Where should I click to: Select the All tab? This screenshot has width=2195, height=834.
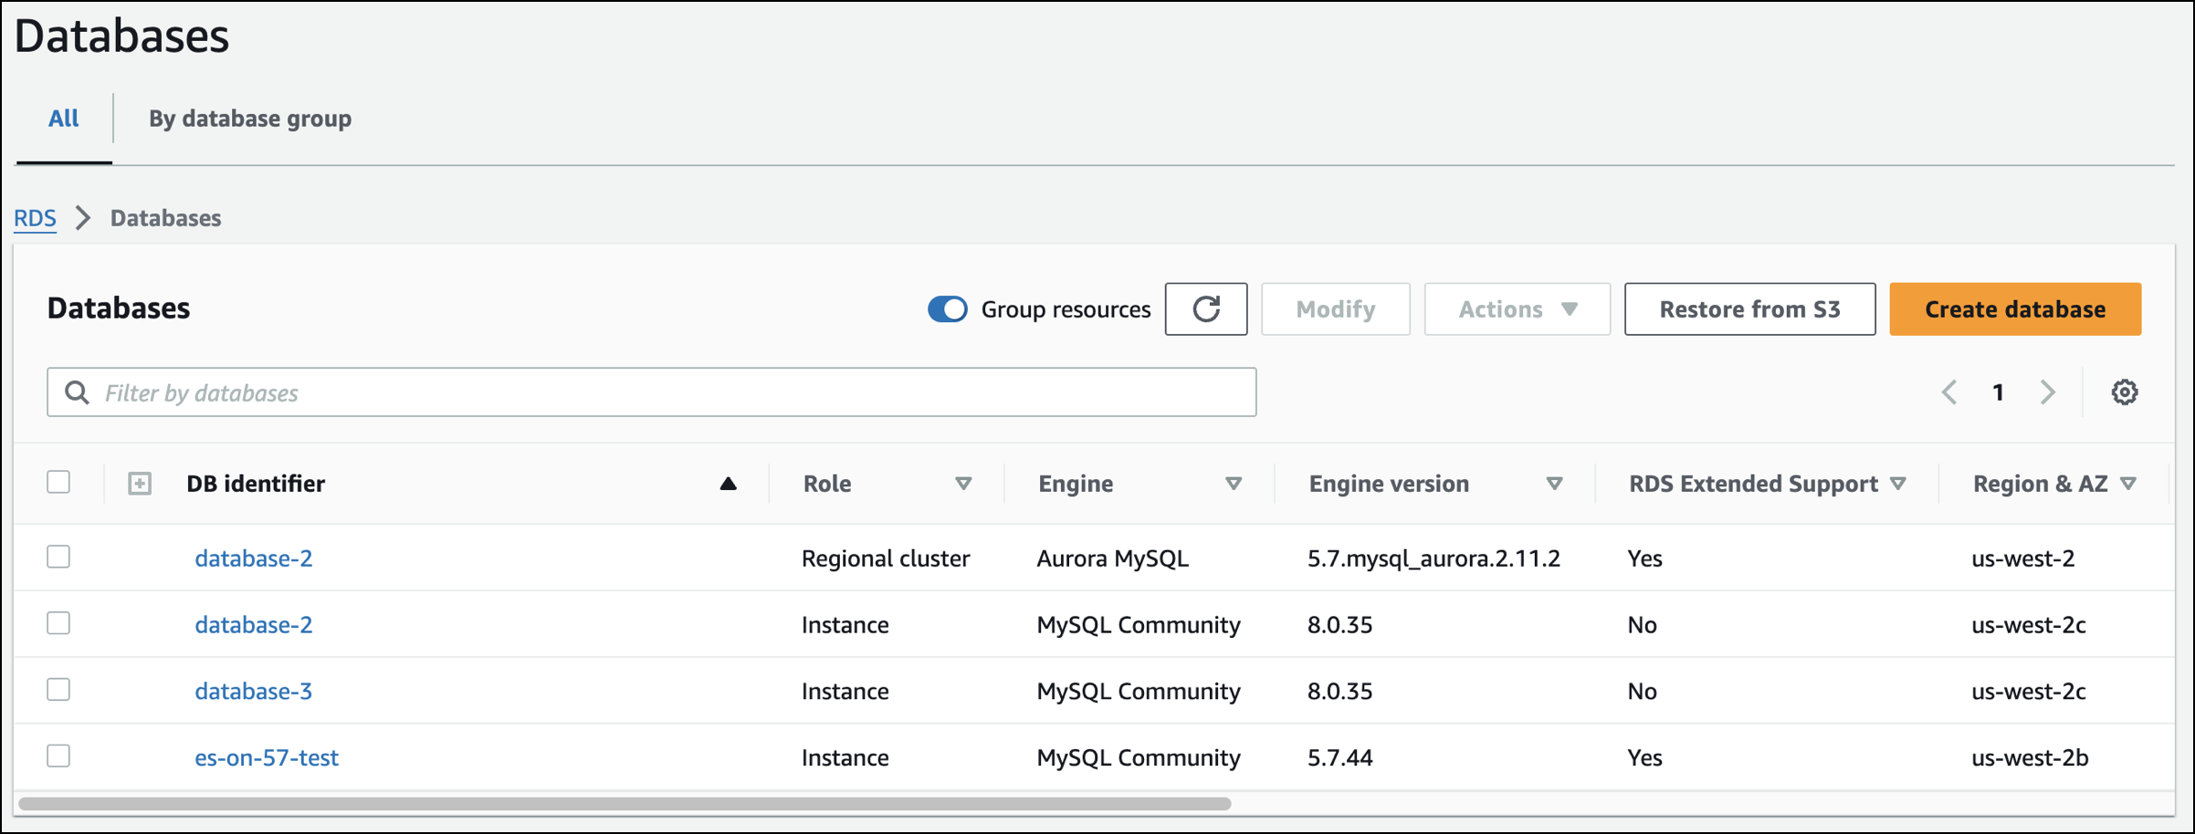[x=62, y=118]
